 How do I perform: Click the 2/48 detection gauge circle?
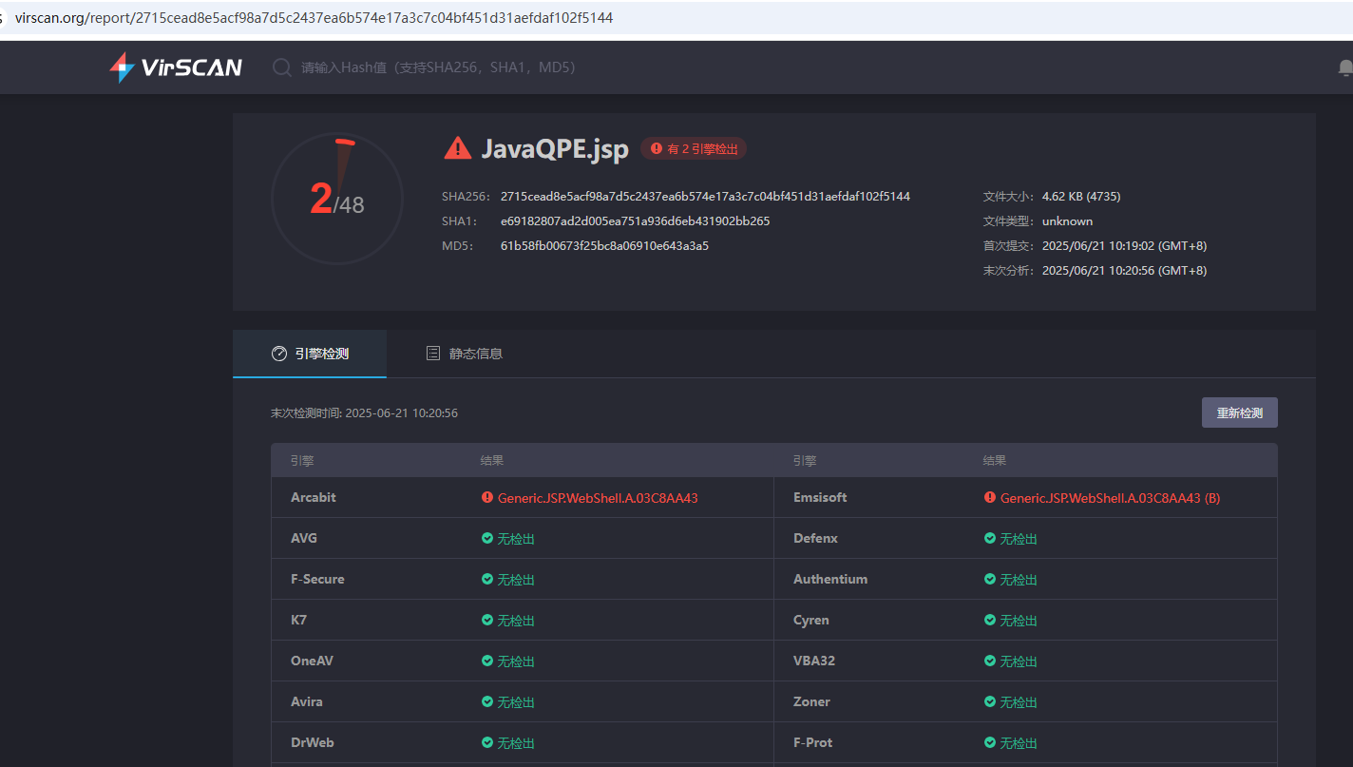336,199
